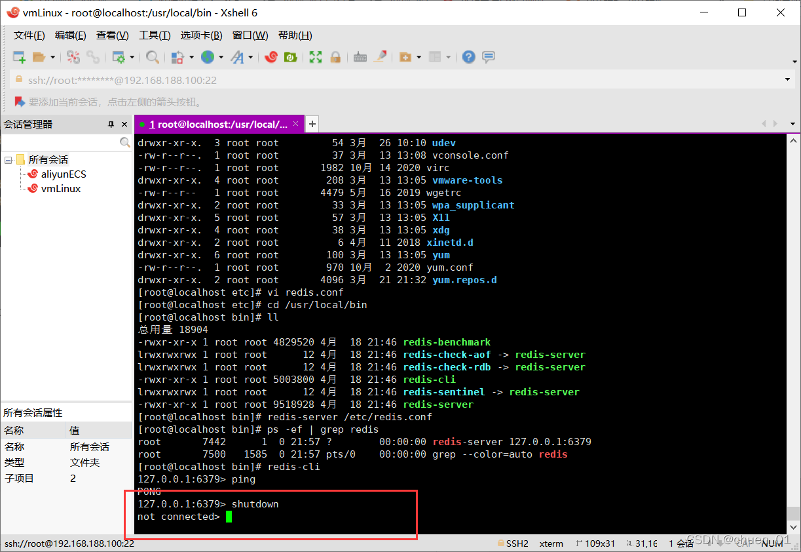
Task: Click the + button for a new tab
Action: click(311, 124)
